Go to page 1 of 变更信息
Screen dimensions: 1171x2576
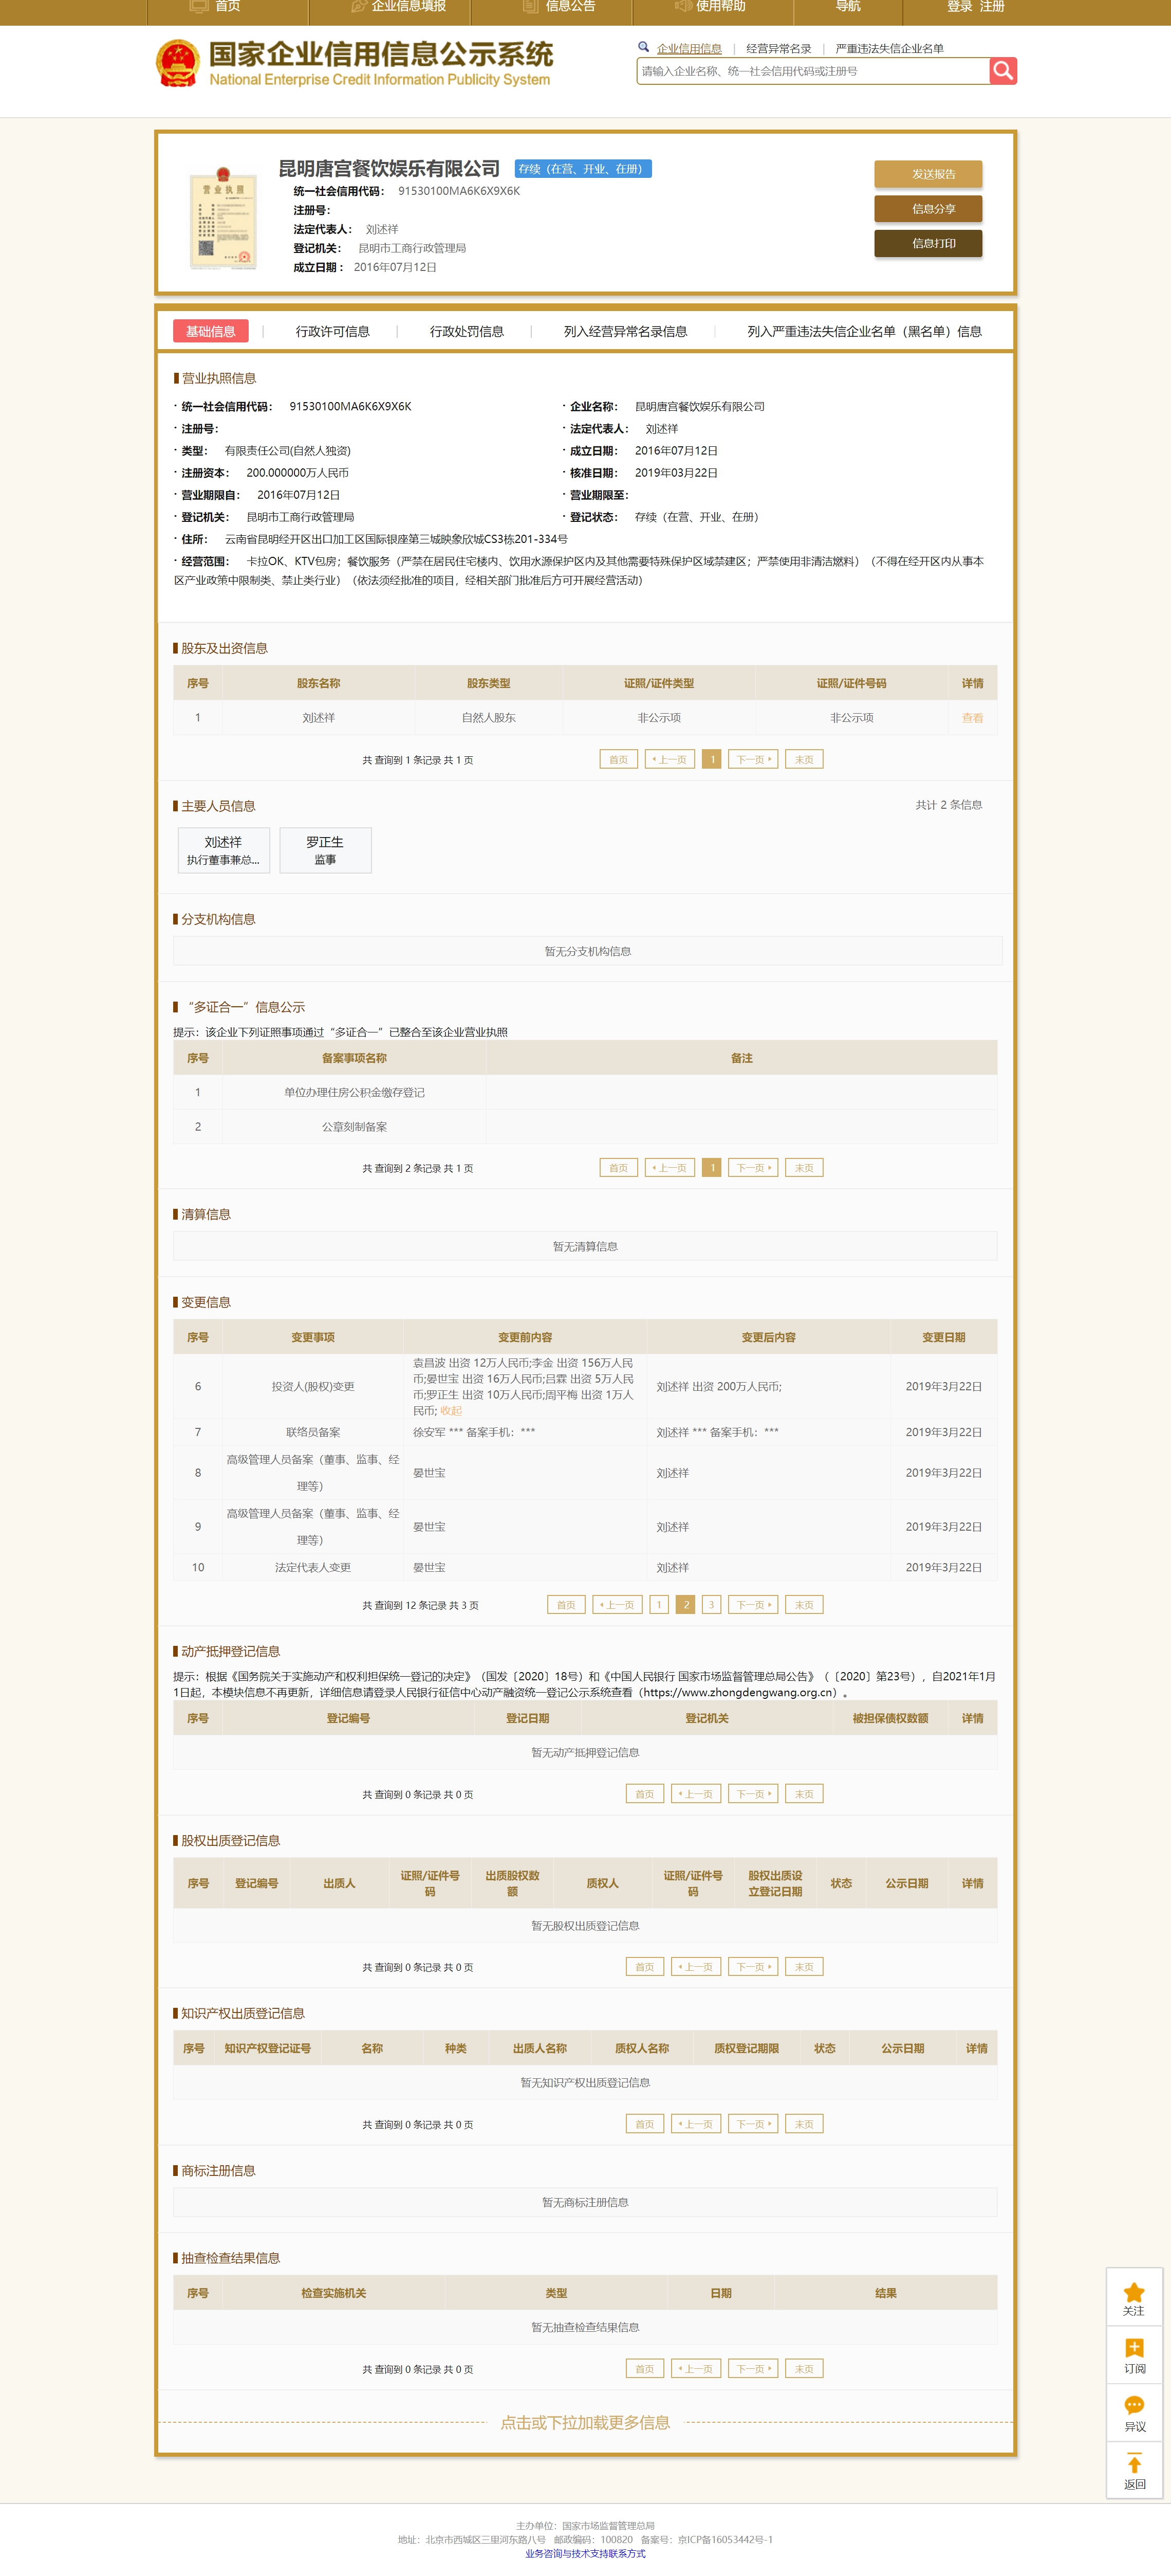pyautogui.click(x=658, y=1604)
